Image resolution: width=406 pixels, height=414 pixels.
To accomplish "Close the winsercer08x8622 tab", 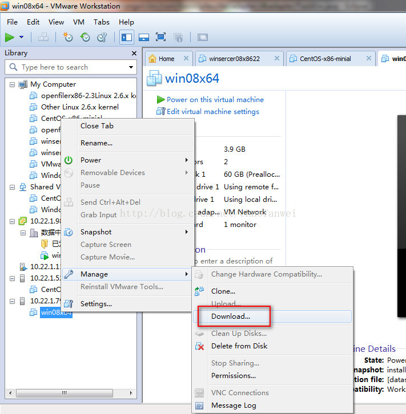I will [277, 58].
